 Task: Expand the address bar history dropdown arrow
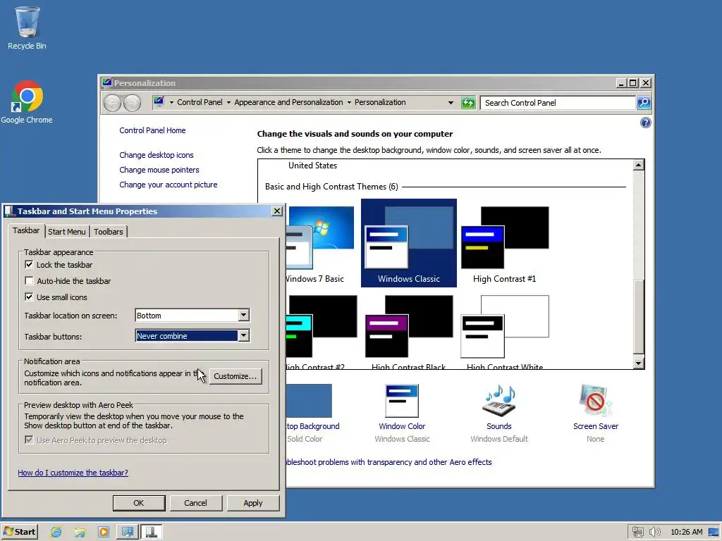(x=451, y=103)
